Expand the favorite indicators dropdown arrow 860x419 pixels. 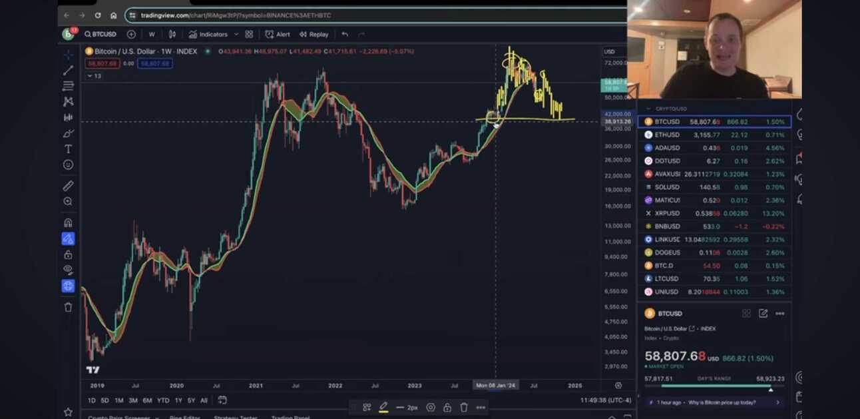pos(236,34)
